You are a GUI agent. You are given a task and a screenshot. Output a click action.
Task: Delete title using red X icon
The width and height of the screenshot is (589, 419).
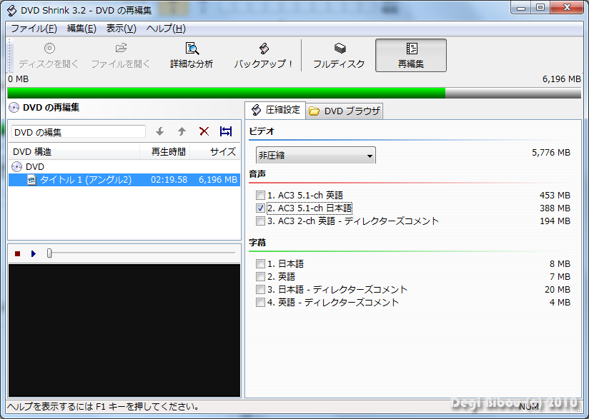point(204,131)
